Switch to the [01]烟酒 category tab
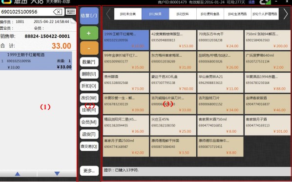Image resolution: width=292 pixels, height=182 pixels. tap(155, 14)
